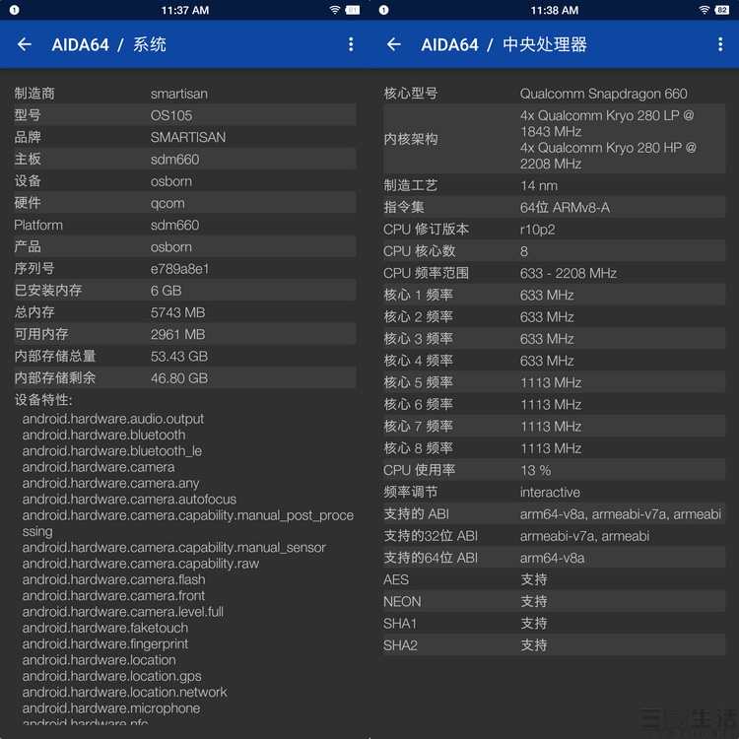Screen dimensions: 739x739
Task: Select the 制造工艺 14 nm row
Action: coord(554,185)
